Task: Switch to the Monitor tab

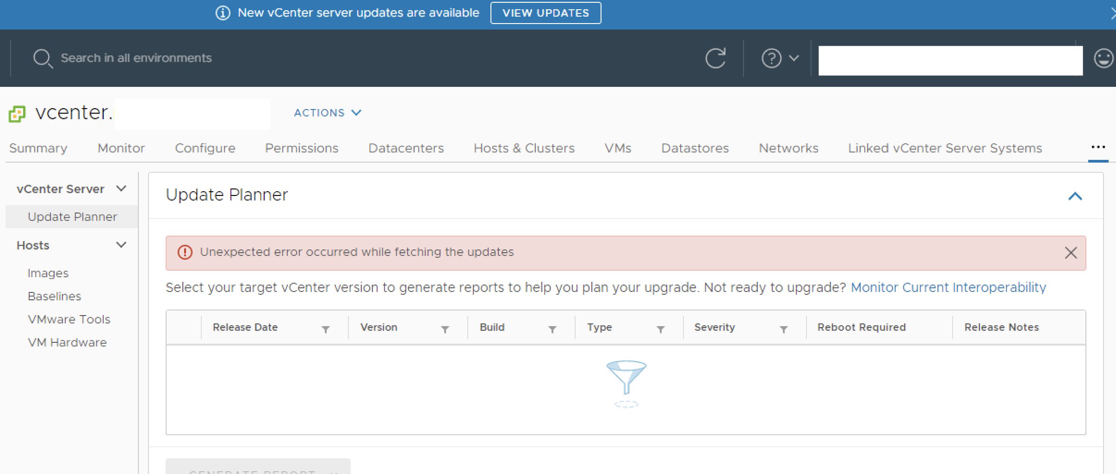Action: coord(121,148)
